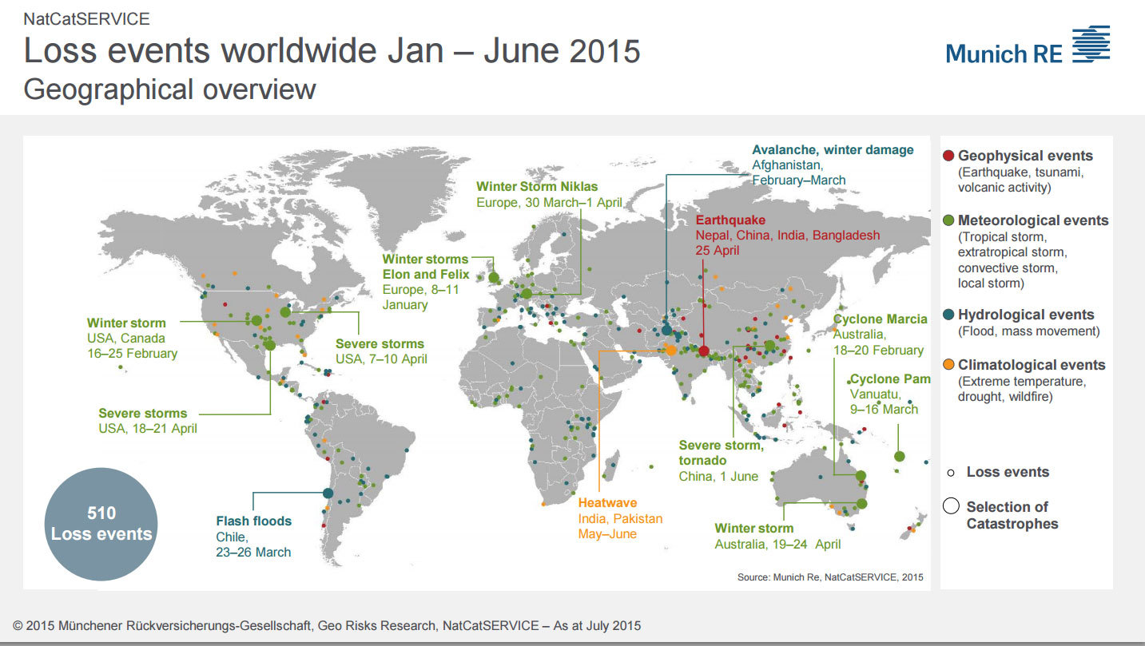This screenshot has width=1145, height=646.
Task: Select the green Cyclone Pam marker near Vanuatu
Action: [x=899, y=456]
